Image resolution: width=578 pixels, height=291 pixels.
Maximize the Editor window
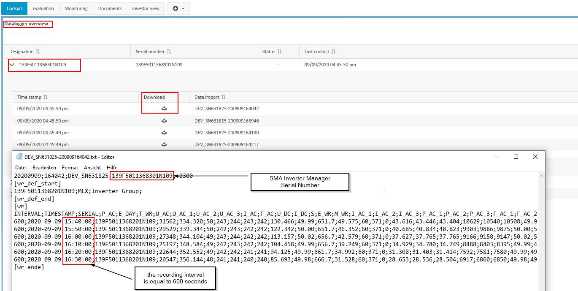click(516, 157)
